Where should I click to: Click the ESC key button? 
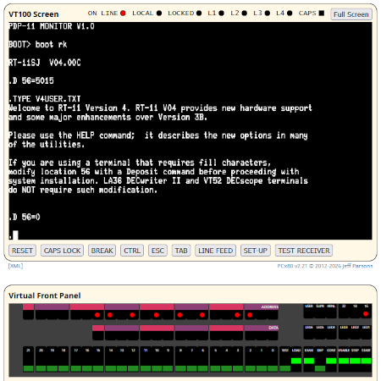tap(157, 251)
